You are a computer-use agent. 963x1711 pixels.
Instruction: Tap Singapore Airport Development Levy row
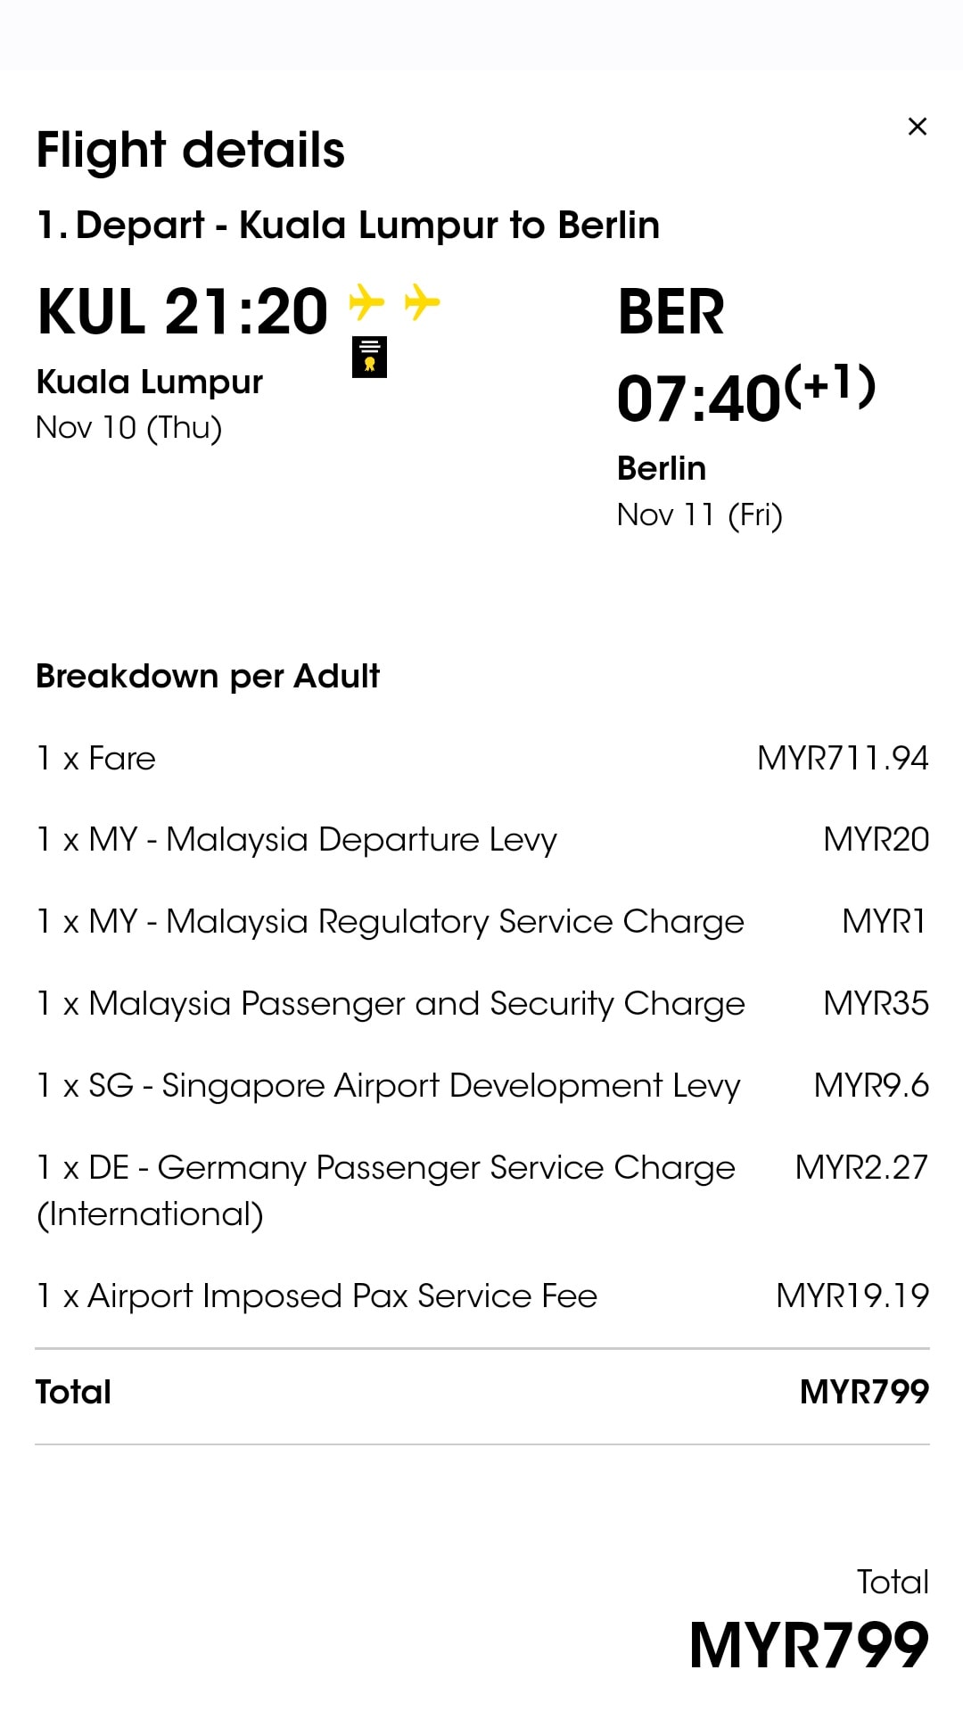(x=482, y=1086)
